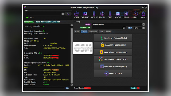Minimize the Phoenix Service Tool window

coord(143,7)
